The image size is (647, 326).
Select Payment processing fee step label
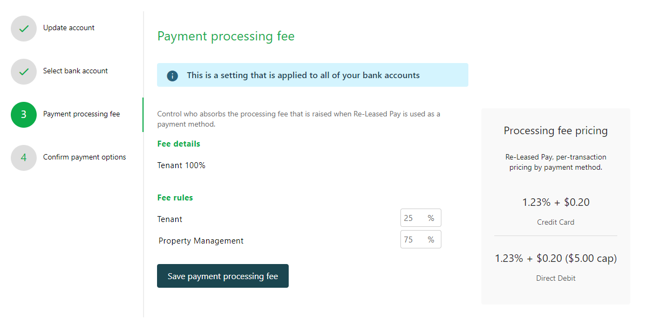pyautogui.click(x=81, y=114)
